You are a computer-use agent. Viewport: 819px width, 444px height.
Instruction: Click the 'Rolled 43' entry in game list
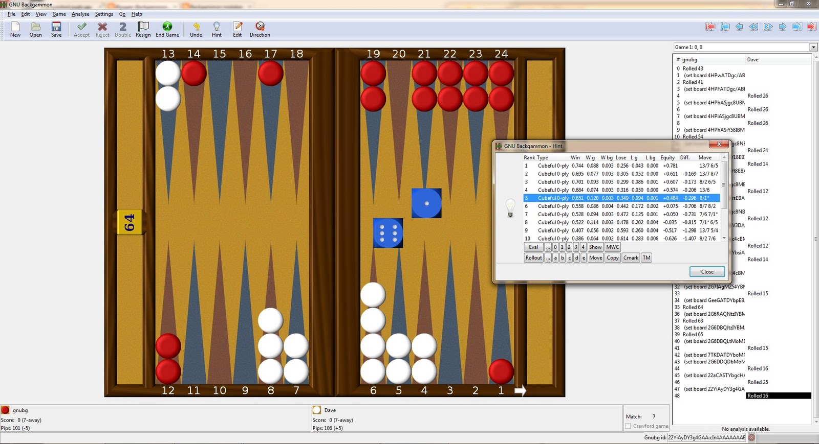pyautogui.click(x=693, y=68)
